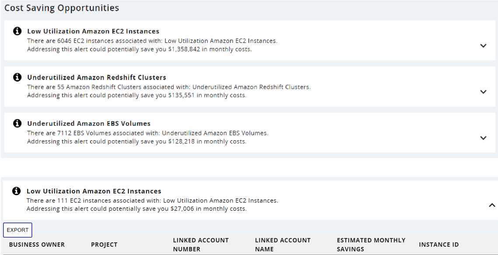Open the Low Utilization Amazon EC2 Instances heading
This screenshot has width=498, height=255.
tap(94, 31)
